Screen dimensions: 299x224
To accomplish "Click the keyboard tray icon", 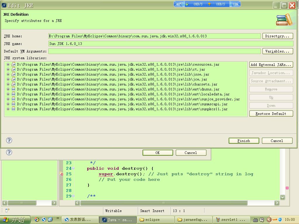I will tap(255, 220).
